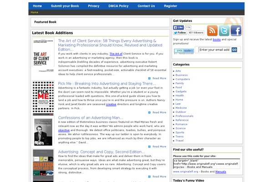Select the Reference category

coord(182,120)
